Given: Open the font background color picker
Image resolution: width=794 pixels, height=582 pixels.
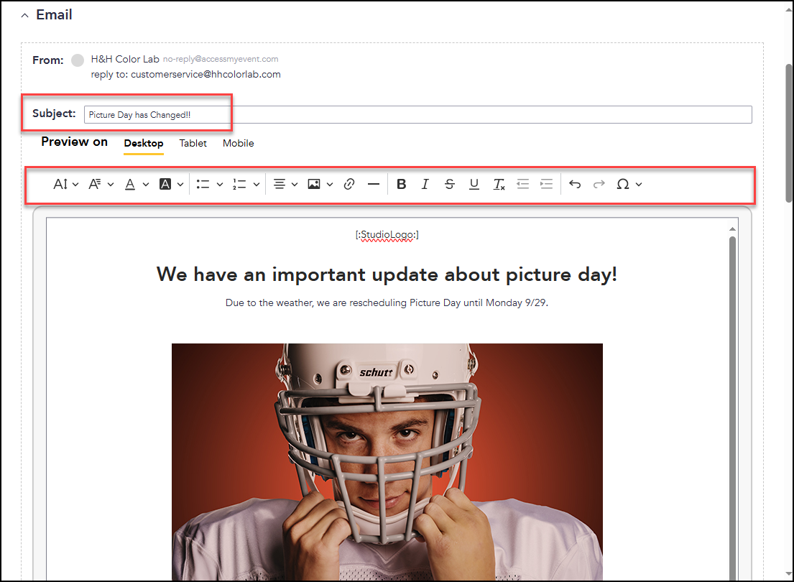Looking at the screenshot, I should (x=171, y=185).
